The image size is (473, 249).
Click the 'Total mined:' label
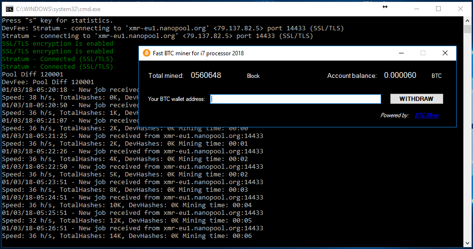click(166, 76)
